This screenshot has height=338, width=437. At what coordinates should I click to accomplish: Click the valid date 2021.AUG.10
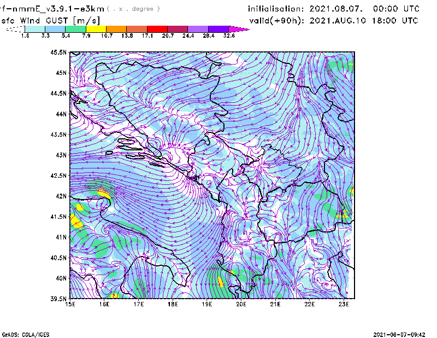(338, 21)
